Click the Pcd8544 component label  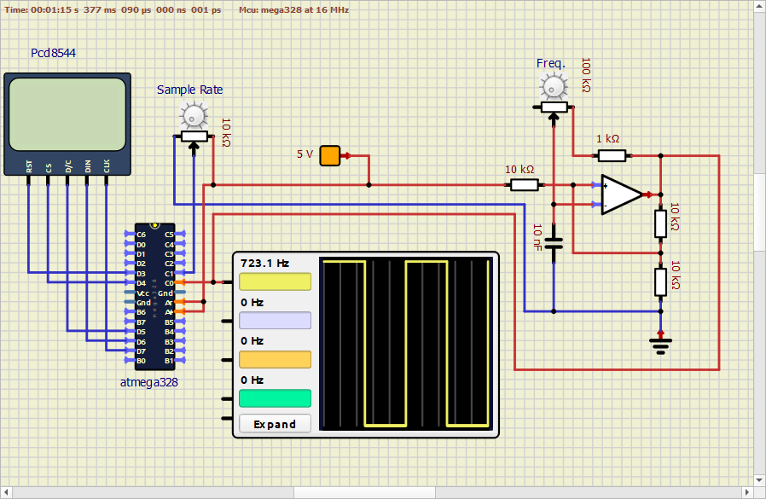point(53,53)
